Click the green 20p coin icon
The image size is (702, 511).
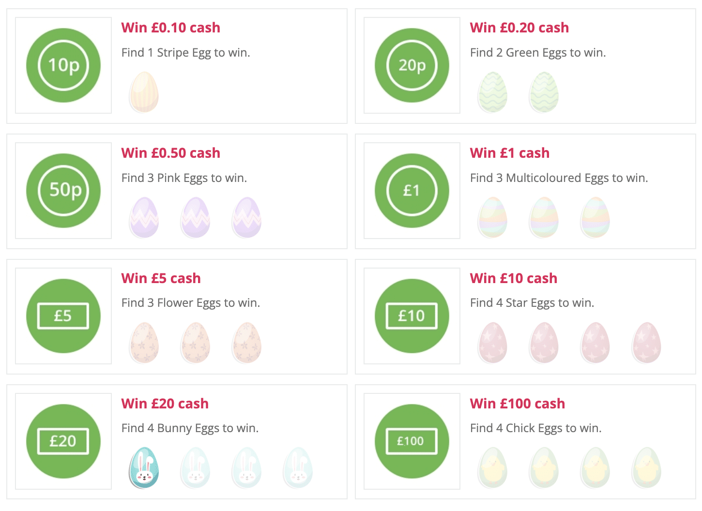[412, 65]
